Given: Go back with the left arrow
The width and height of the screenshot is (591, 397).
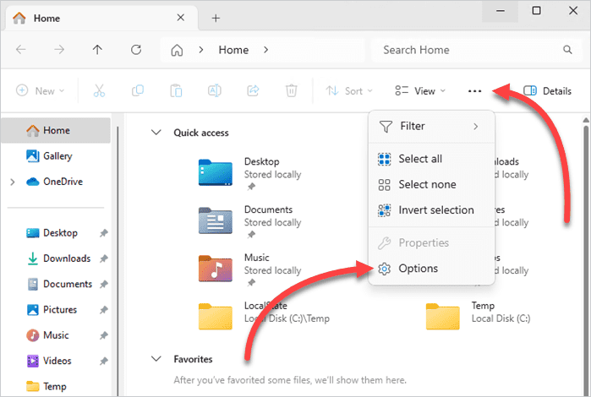Looking at the screenshot, I should [21, 49].
